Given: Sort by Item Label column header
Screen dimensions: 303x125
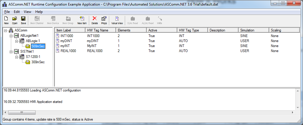Looking at the screenshot, I should point(70,30).
